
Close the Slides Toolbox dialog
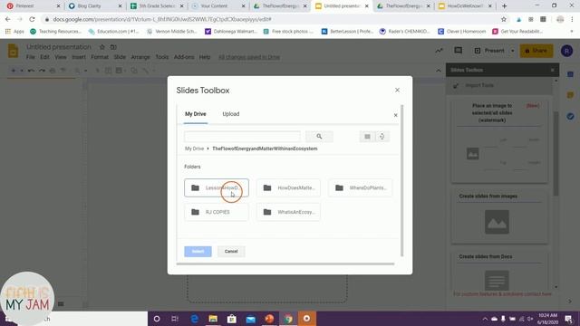[x=397, y=91]
